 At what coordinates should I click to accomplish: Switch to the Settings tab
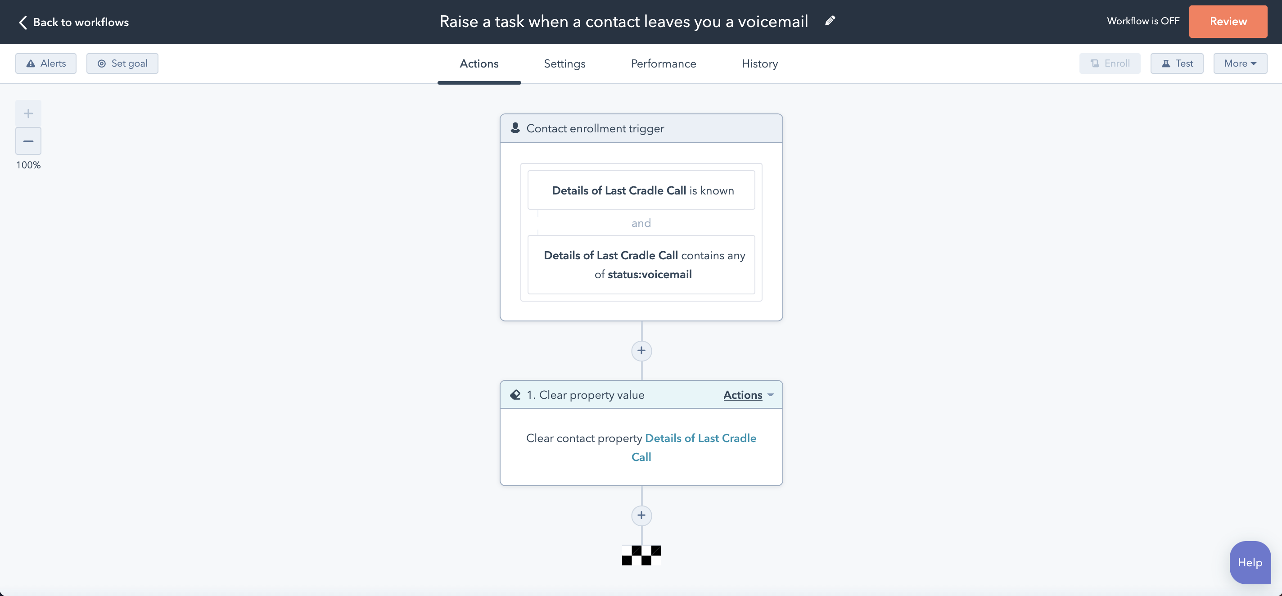[x=564, y=63]
